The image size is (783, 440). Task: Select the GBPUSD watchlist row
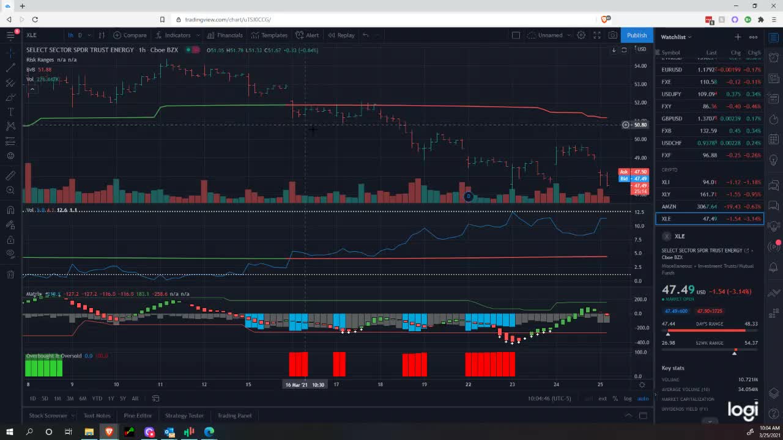pos(710,119)
